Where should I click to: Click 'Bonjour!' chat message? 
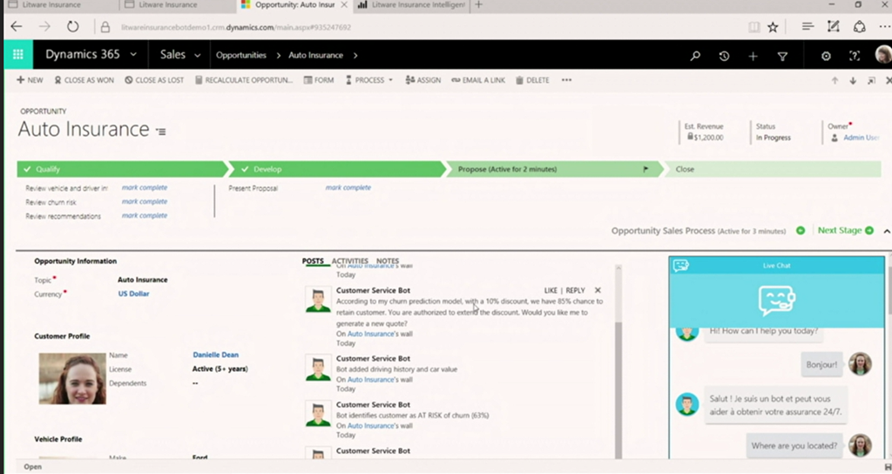(821, 365)
